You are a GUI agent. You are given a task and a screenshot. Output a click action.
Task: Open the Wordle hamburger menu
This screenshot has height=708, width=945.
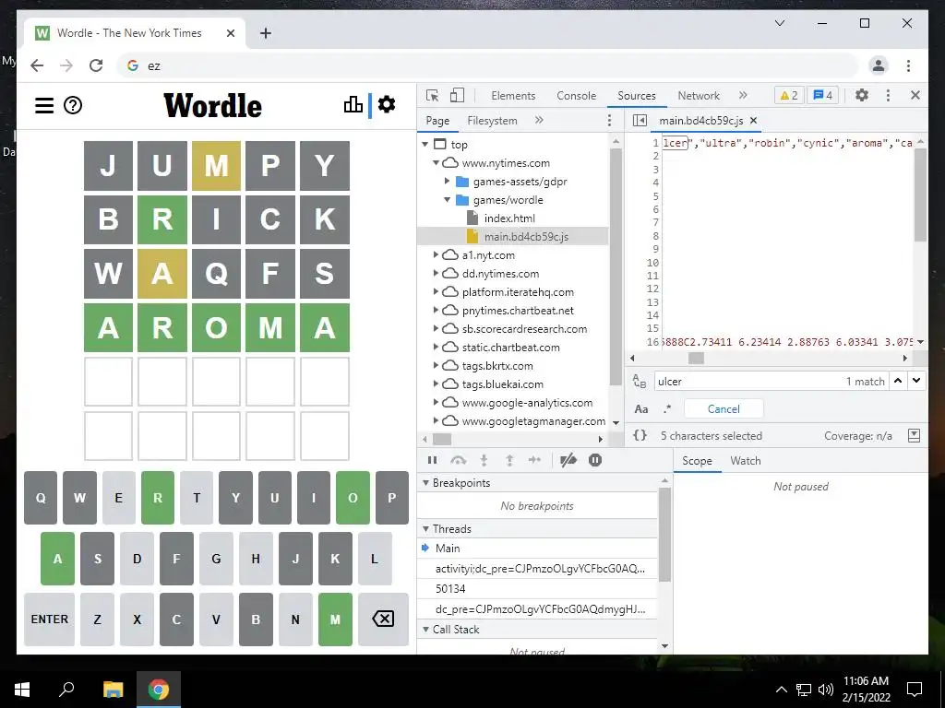pyautogui.click(x=44, y=105)
